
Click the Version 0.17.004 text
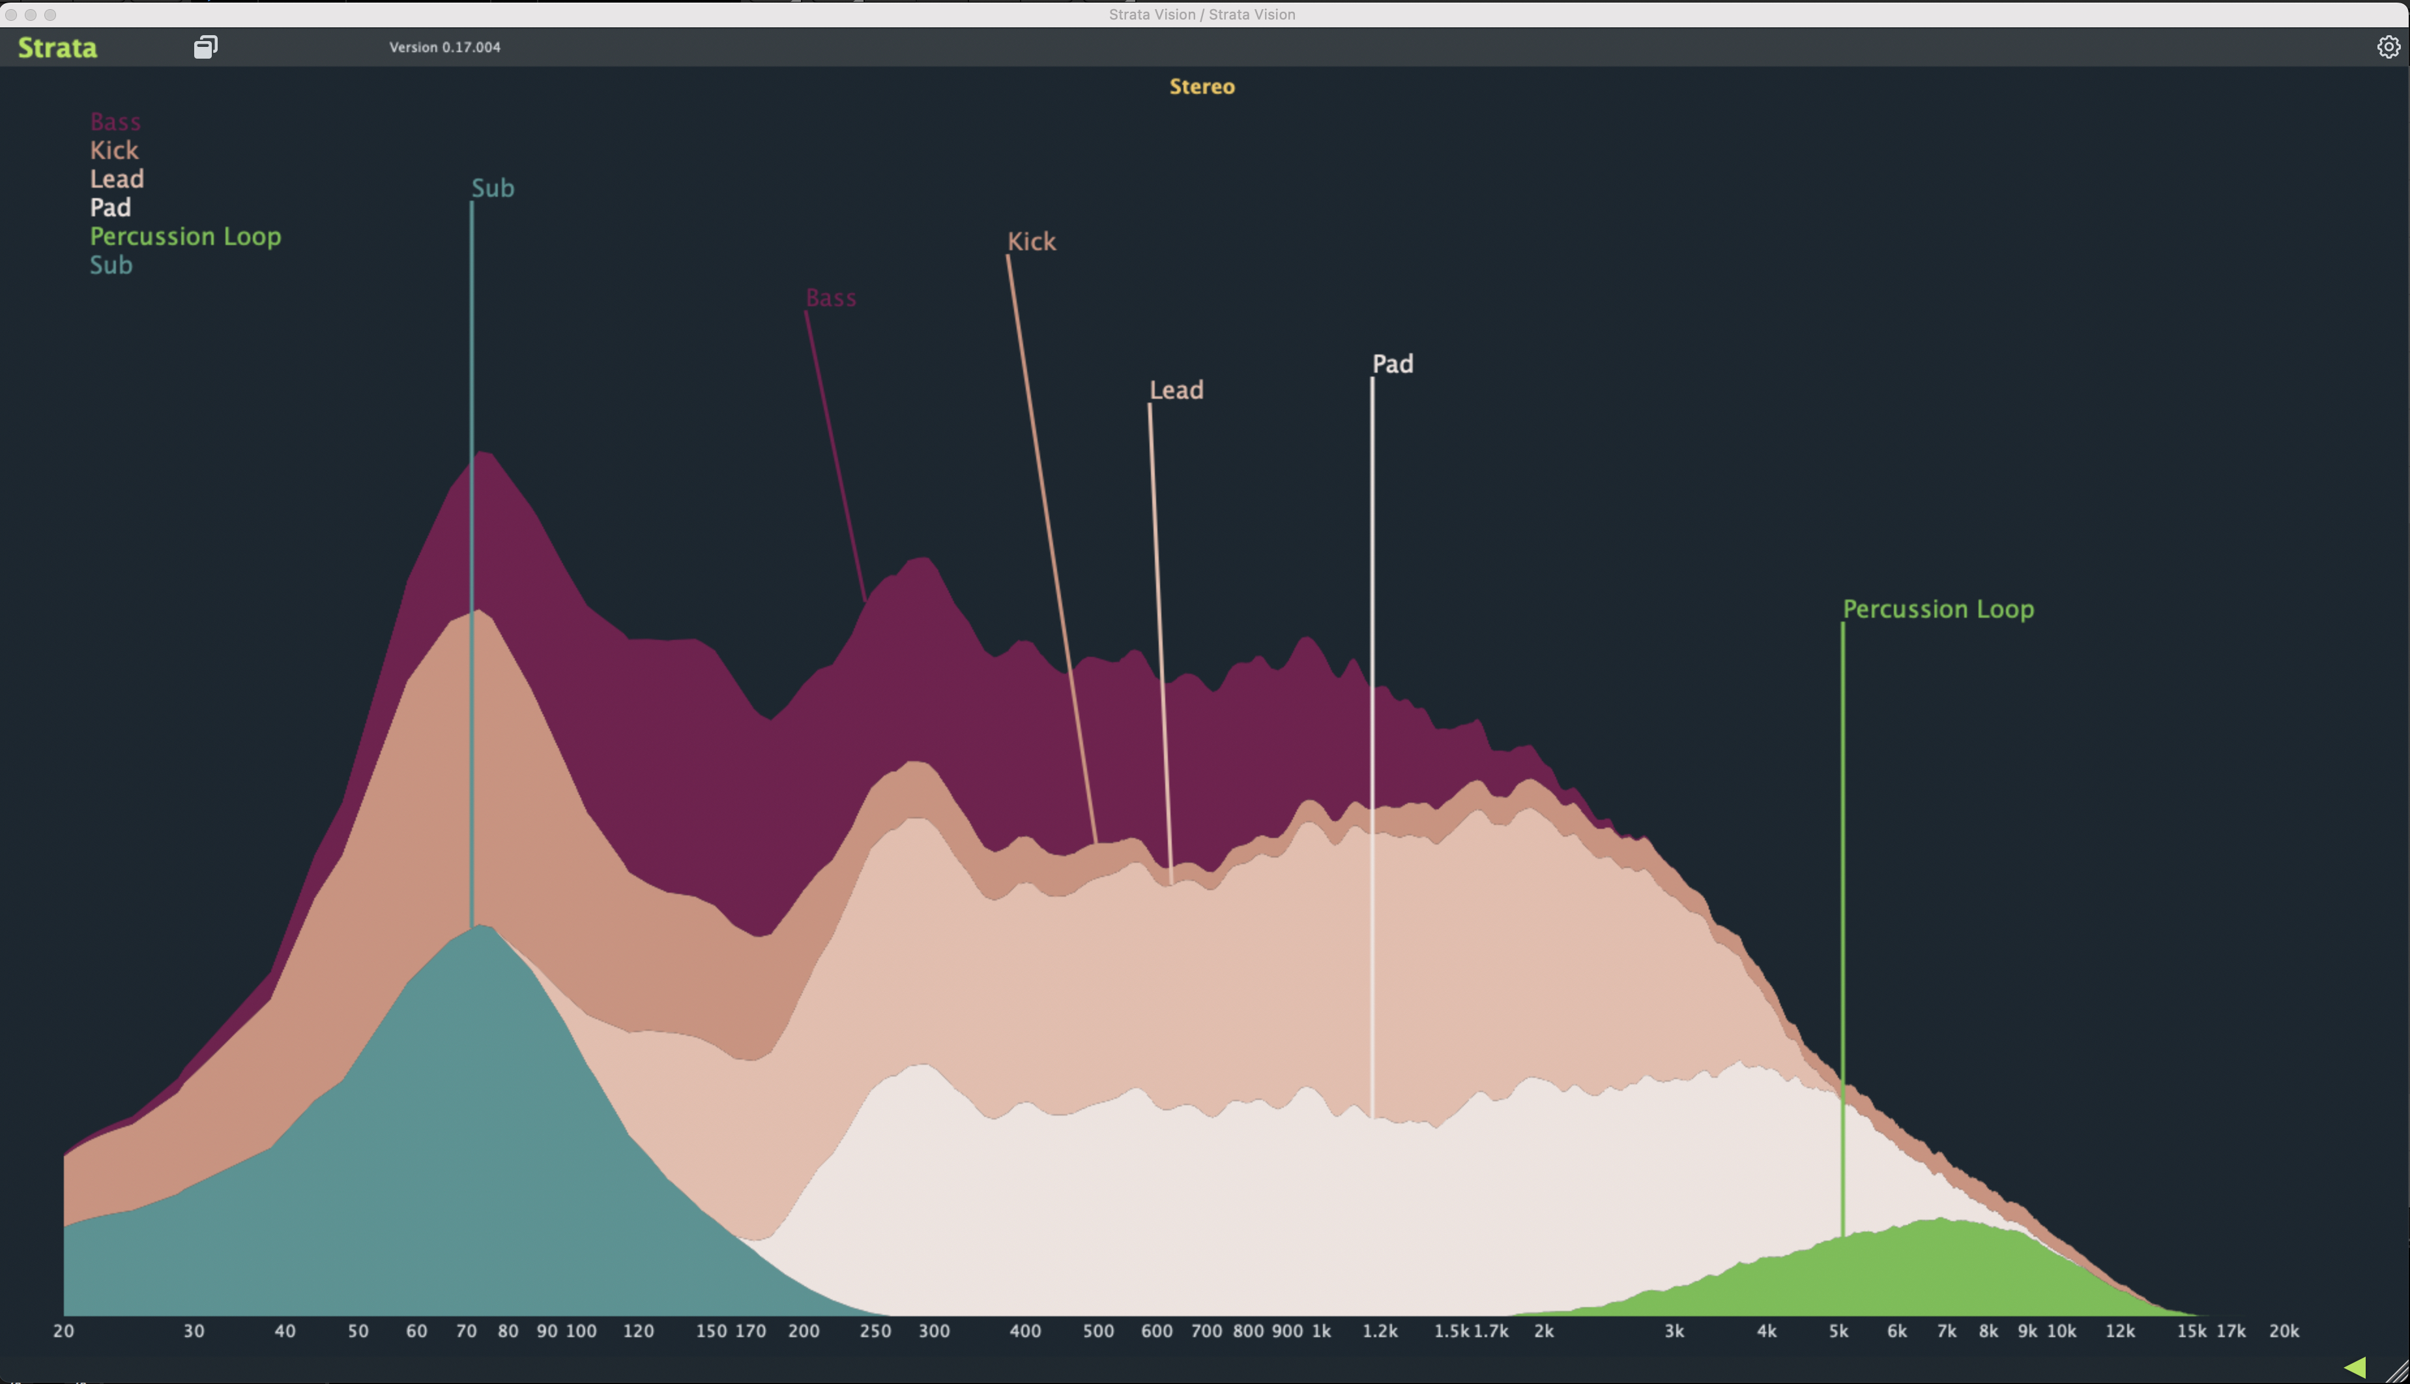pyautogui.click(x=444, y=48)
